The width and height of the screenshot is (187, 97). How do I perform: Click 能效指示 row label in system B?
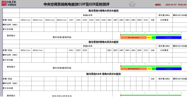tap(11, 67)
